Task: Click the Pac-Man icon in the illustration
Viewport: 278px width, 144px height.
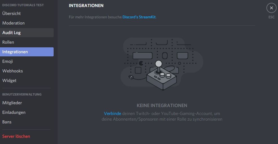Action: [141, 63]
